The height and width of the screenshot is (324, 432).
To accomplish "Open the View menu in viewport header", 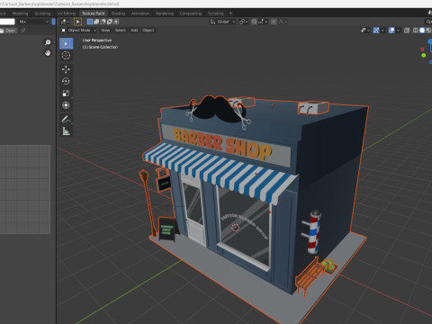I will 105,31.
